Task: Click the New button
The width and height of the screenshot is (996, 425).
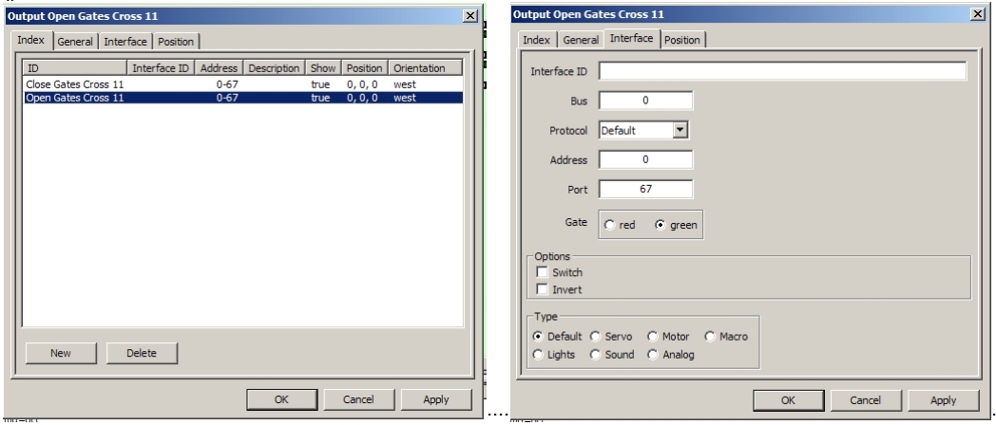Action: (x=61, y=353)
